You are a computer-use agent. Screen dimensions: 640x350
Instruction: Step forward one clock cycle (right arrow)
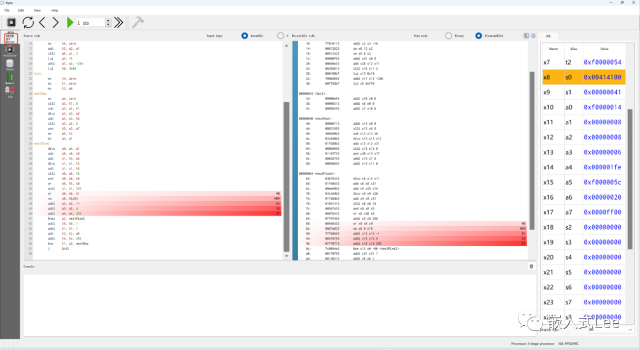click(x=56, y=23)
